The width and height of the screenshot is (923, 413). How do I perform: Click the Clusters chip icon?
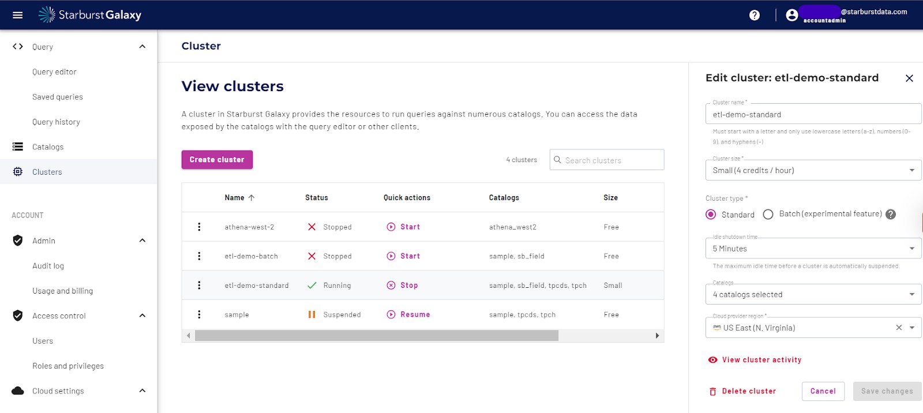[18, 172]
